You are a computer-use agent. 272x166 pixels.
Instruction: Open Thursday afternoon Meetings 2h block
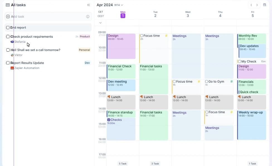coord(219,133)
